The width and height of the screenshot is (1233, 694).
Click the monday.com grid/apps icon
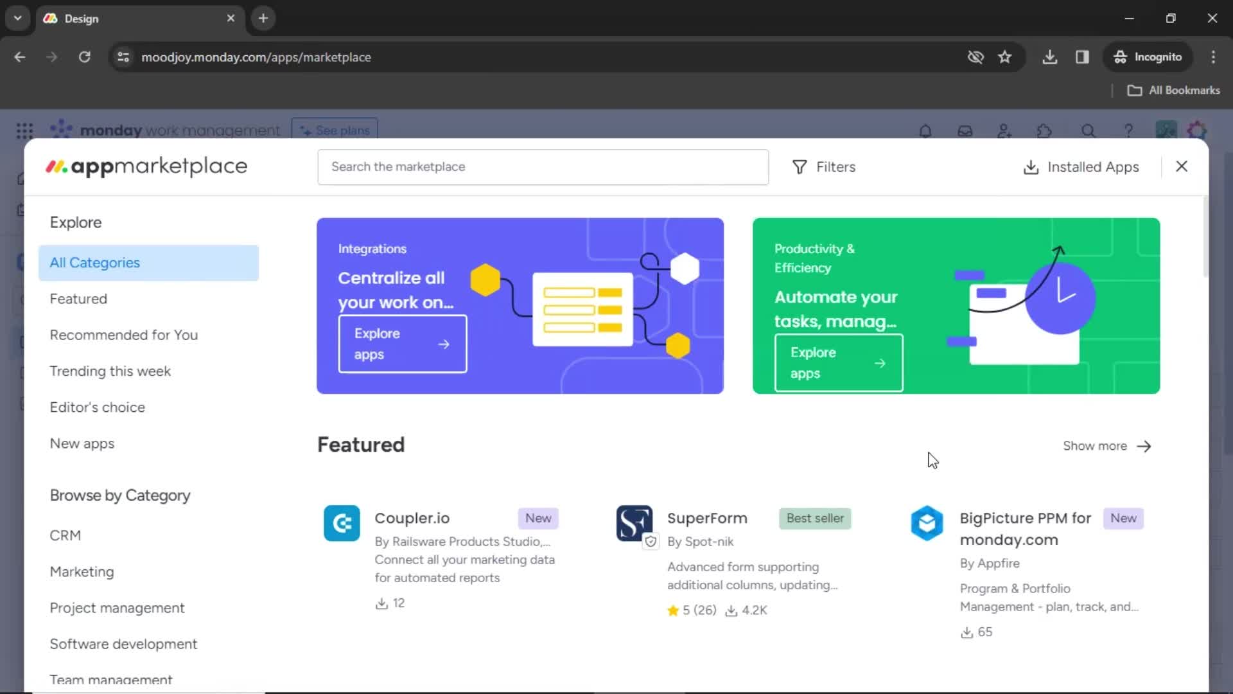[24, 131]
